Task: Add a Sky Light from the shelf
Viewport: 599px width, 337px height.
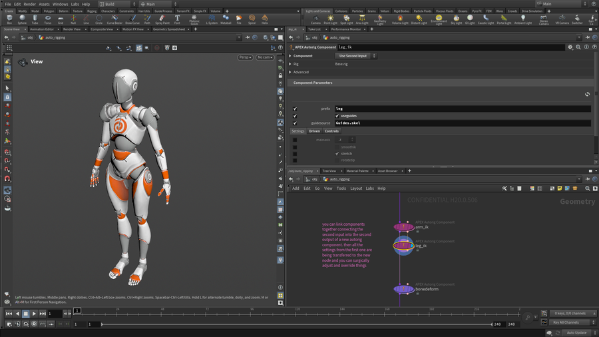Action: click(x=456, y=19)
